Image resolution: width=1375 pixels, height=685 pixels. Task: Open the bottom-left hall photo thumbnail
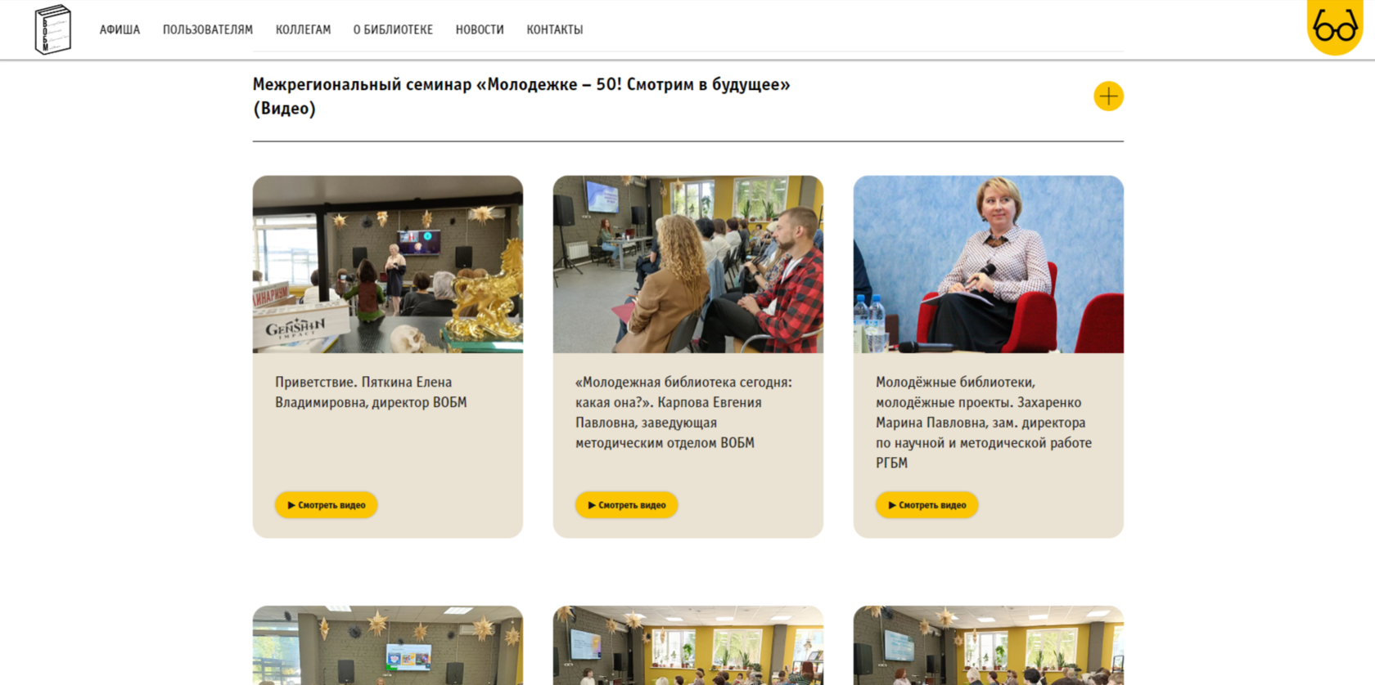388,645
